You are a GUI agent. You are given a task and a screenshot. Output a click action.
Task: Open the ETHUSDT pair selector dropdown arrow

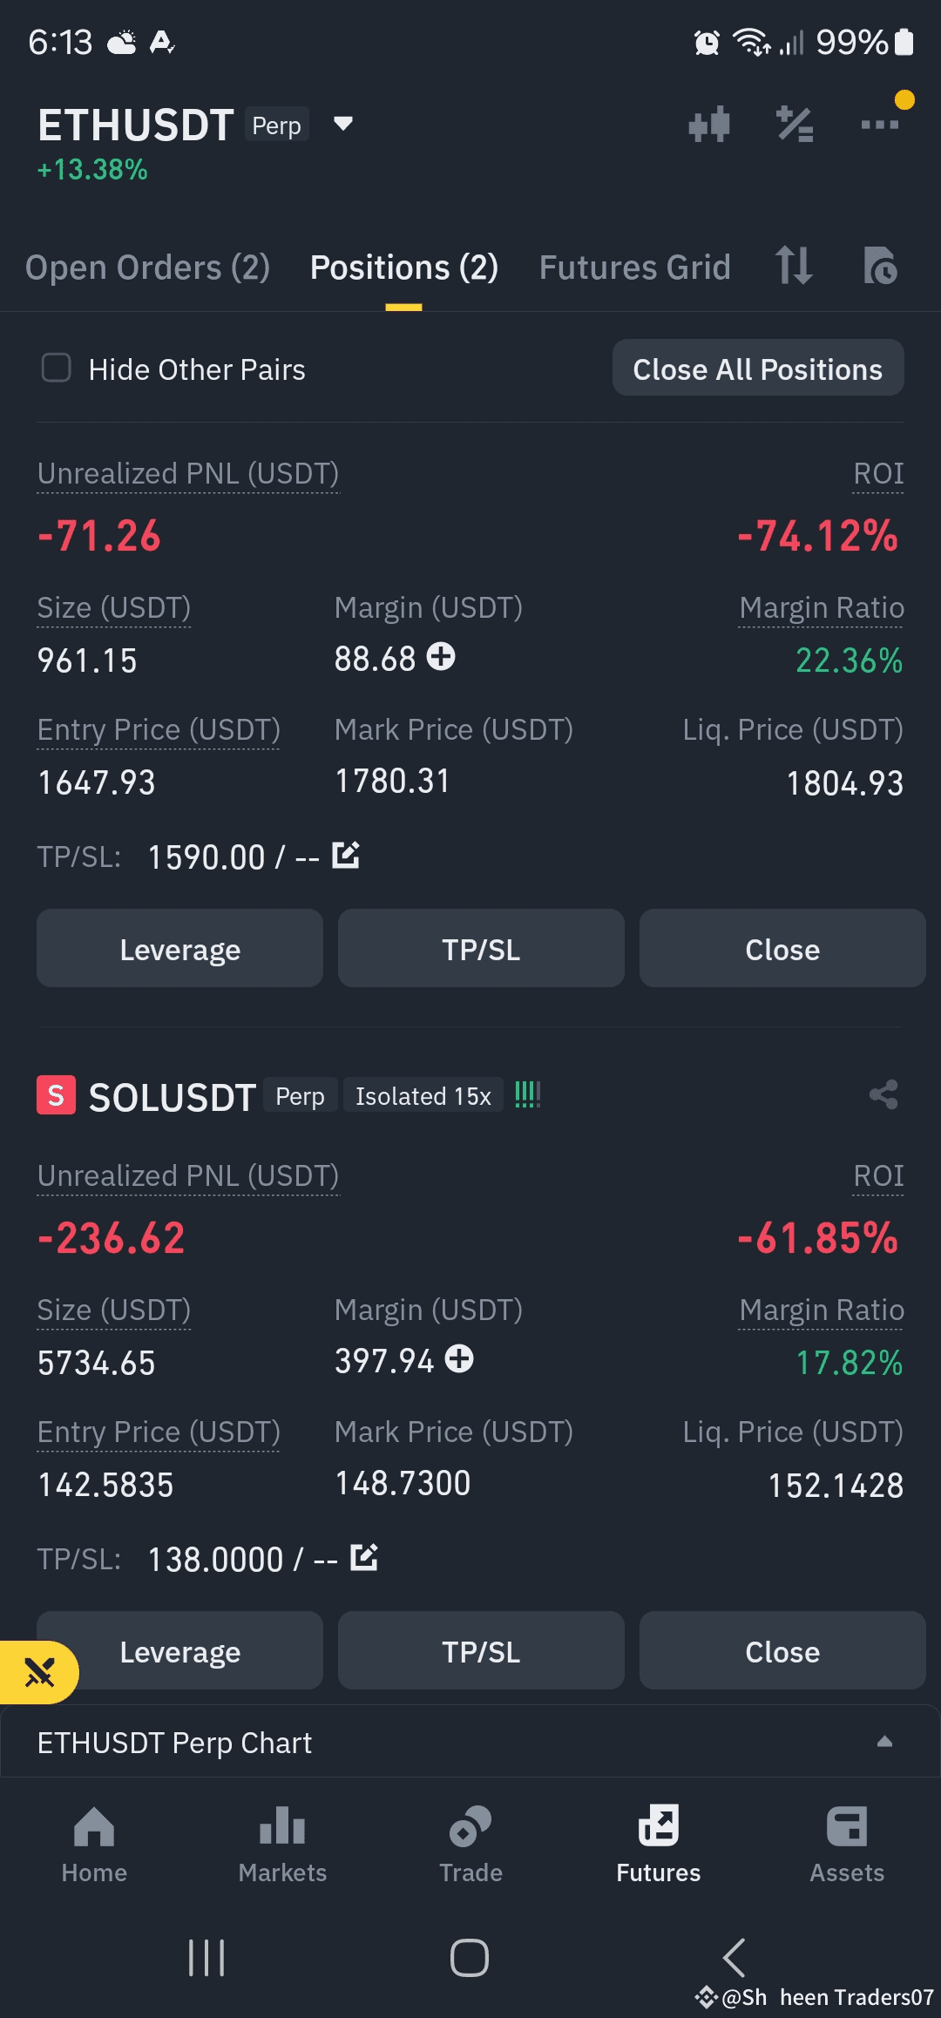343,124
